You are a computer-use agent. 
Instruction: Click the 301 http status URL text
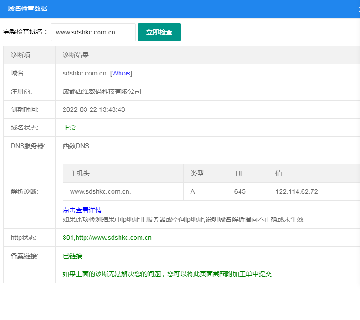click(x=107, y=238)
